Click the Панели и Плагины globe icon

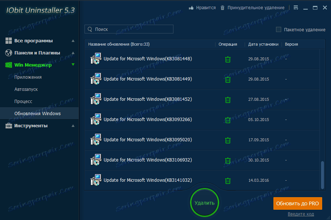tap(8, 53)
